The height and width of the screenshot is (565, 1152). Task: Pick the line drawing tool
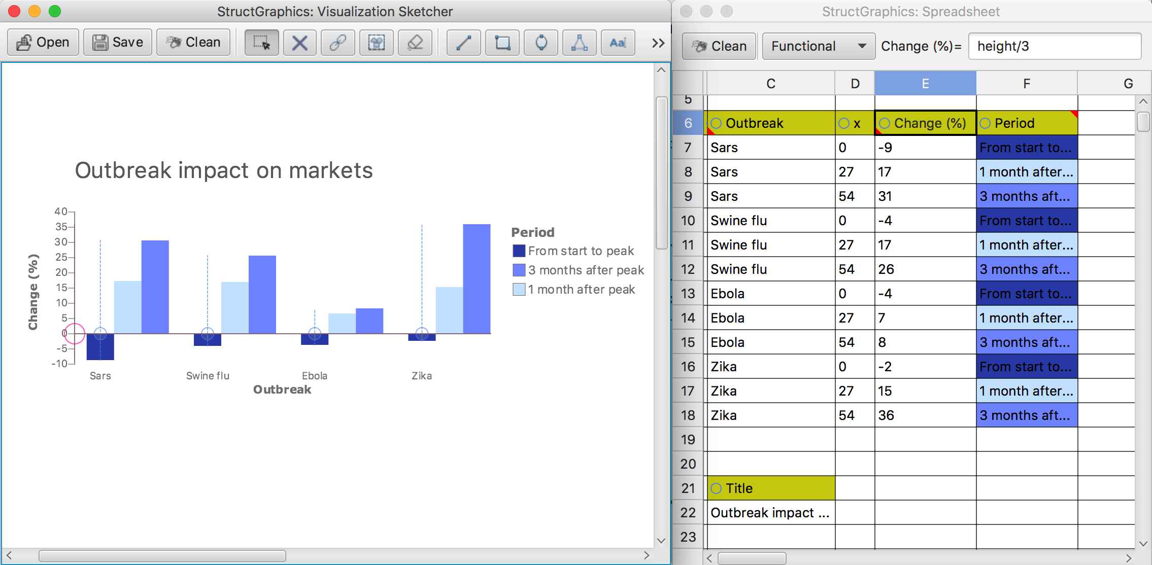click(x=463, y=43)
